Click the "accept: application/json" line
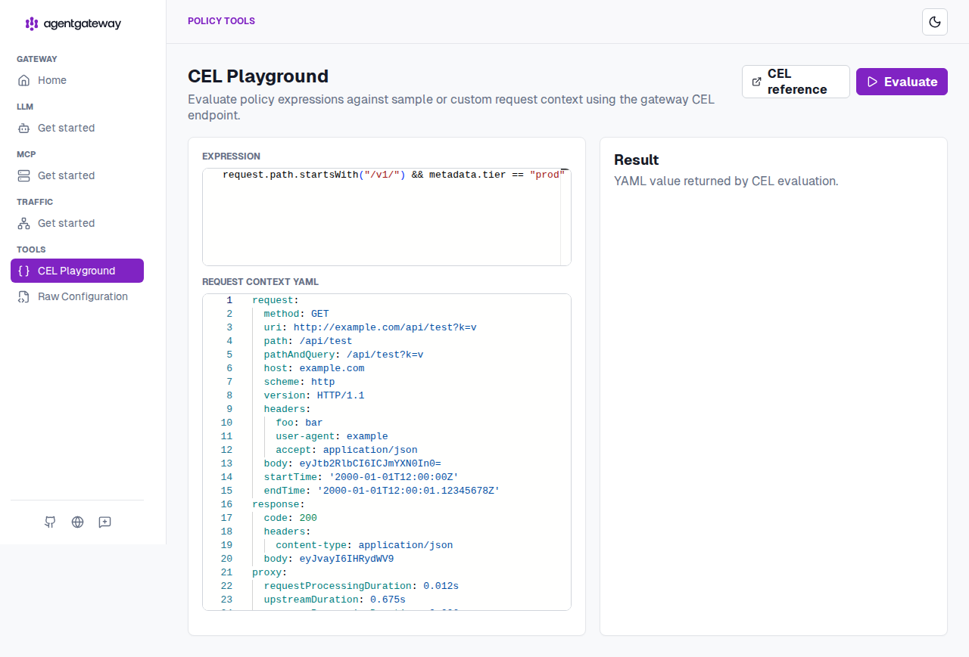The image size is (969, 657). (347, 450)
